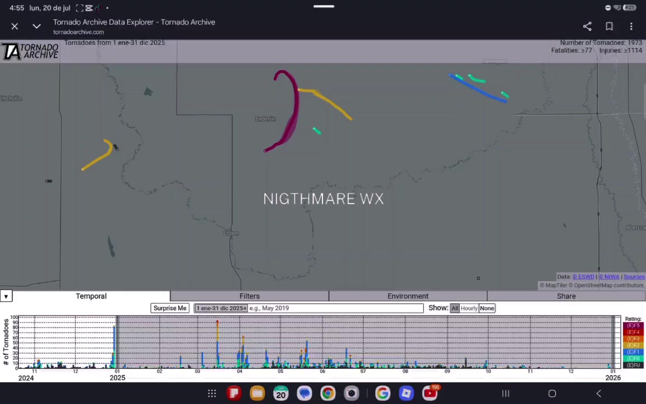The width and height of the screenshot is (646, 404).
Task: Open YouTube with the 195 badge
Action: click(430, 393)
